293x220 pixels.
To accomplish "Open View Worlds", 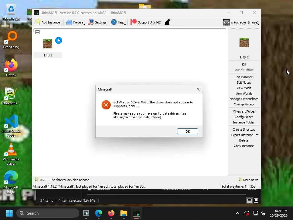I will coord(244,93).
